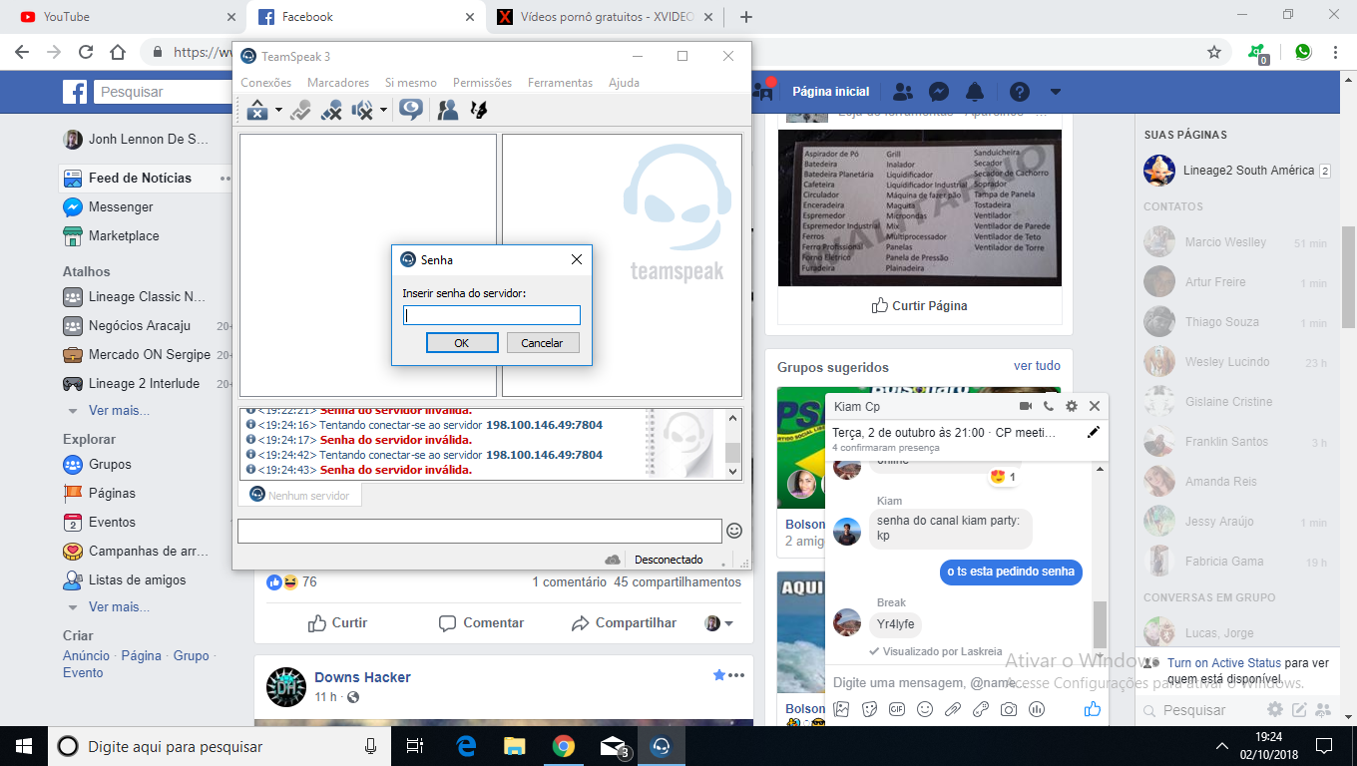1357x766 pixels.
Task: Click Turn on Active Status link
Action: click(x=1224, y=662)
